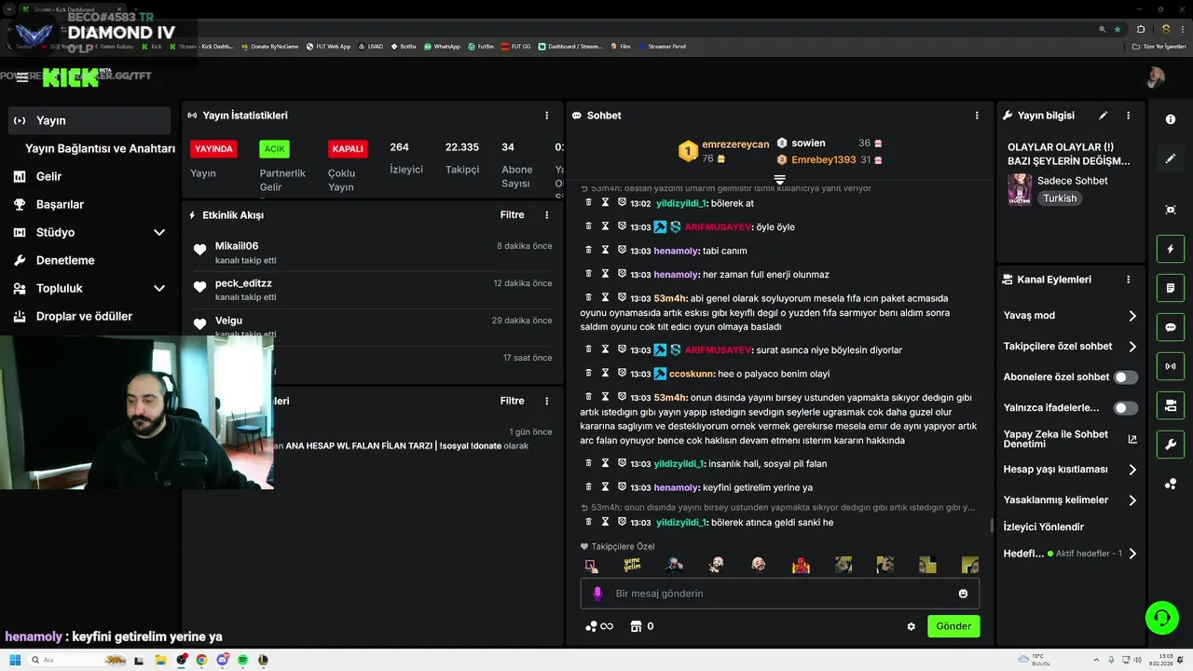This screenshot has height=671, width=1193.
Task: Click the right rail lightning bolt icon
Action: (1171, 250)
